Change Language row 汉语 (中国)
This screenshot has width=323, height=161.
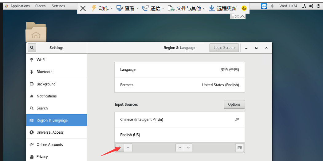point(179,69)
